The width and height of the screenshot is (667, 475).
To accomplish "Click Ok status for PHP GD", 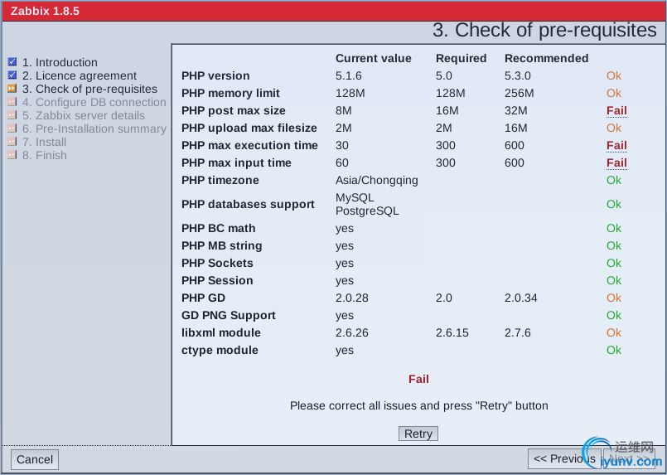I will tap(614, 298).
